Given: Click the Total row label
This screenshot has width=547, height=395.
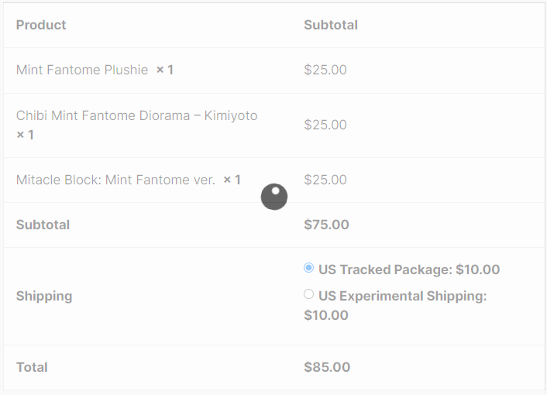Looking at the screenshot, I should (32, 367).
